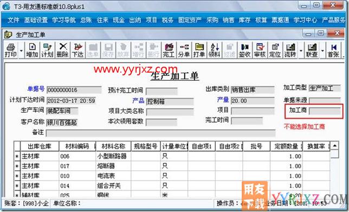Click the 打单 toolbar icon
This screenshot has height=212, width=349.
(x=199, y=50)
